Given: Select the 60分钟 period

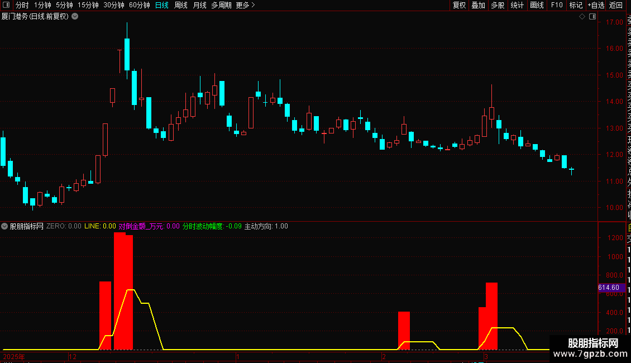Looking at the screenshot, I should (140, 5).
